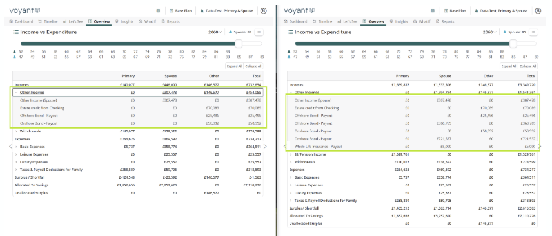Click Expand All button in right panel
552x236 pixels.
pyautogui.click(x=508, y=66)
